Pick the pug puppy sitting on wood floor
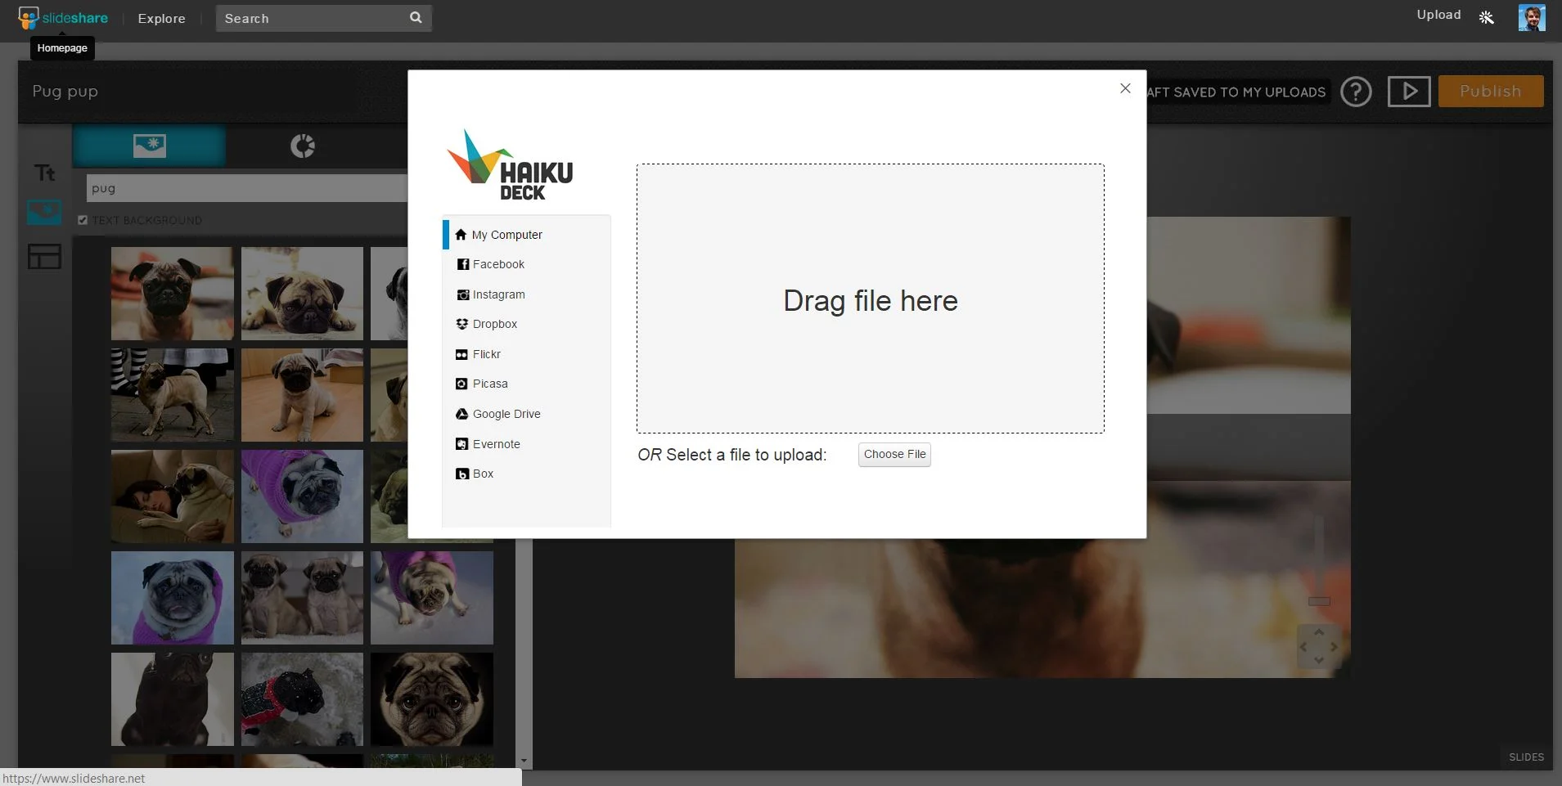Screen dimensions: 1562x786 pyautogui.click(x=302, y=395)
